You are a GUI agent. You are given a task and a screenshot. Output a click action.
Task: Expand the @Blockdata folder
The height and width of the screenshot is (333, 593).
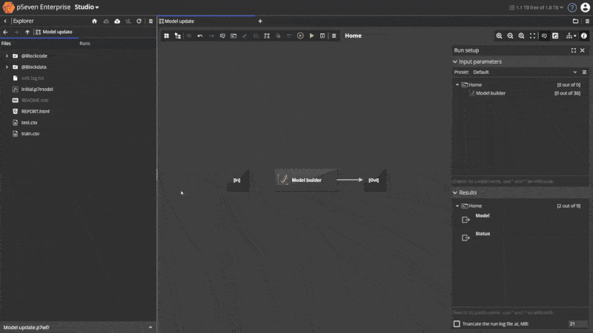click(7, 67)
